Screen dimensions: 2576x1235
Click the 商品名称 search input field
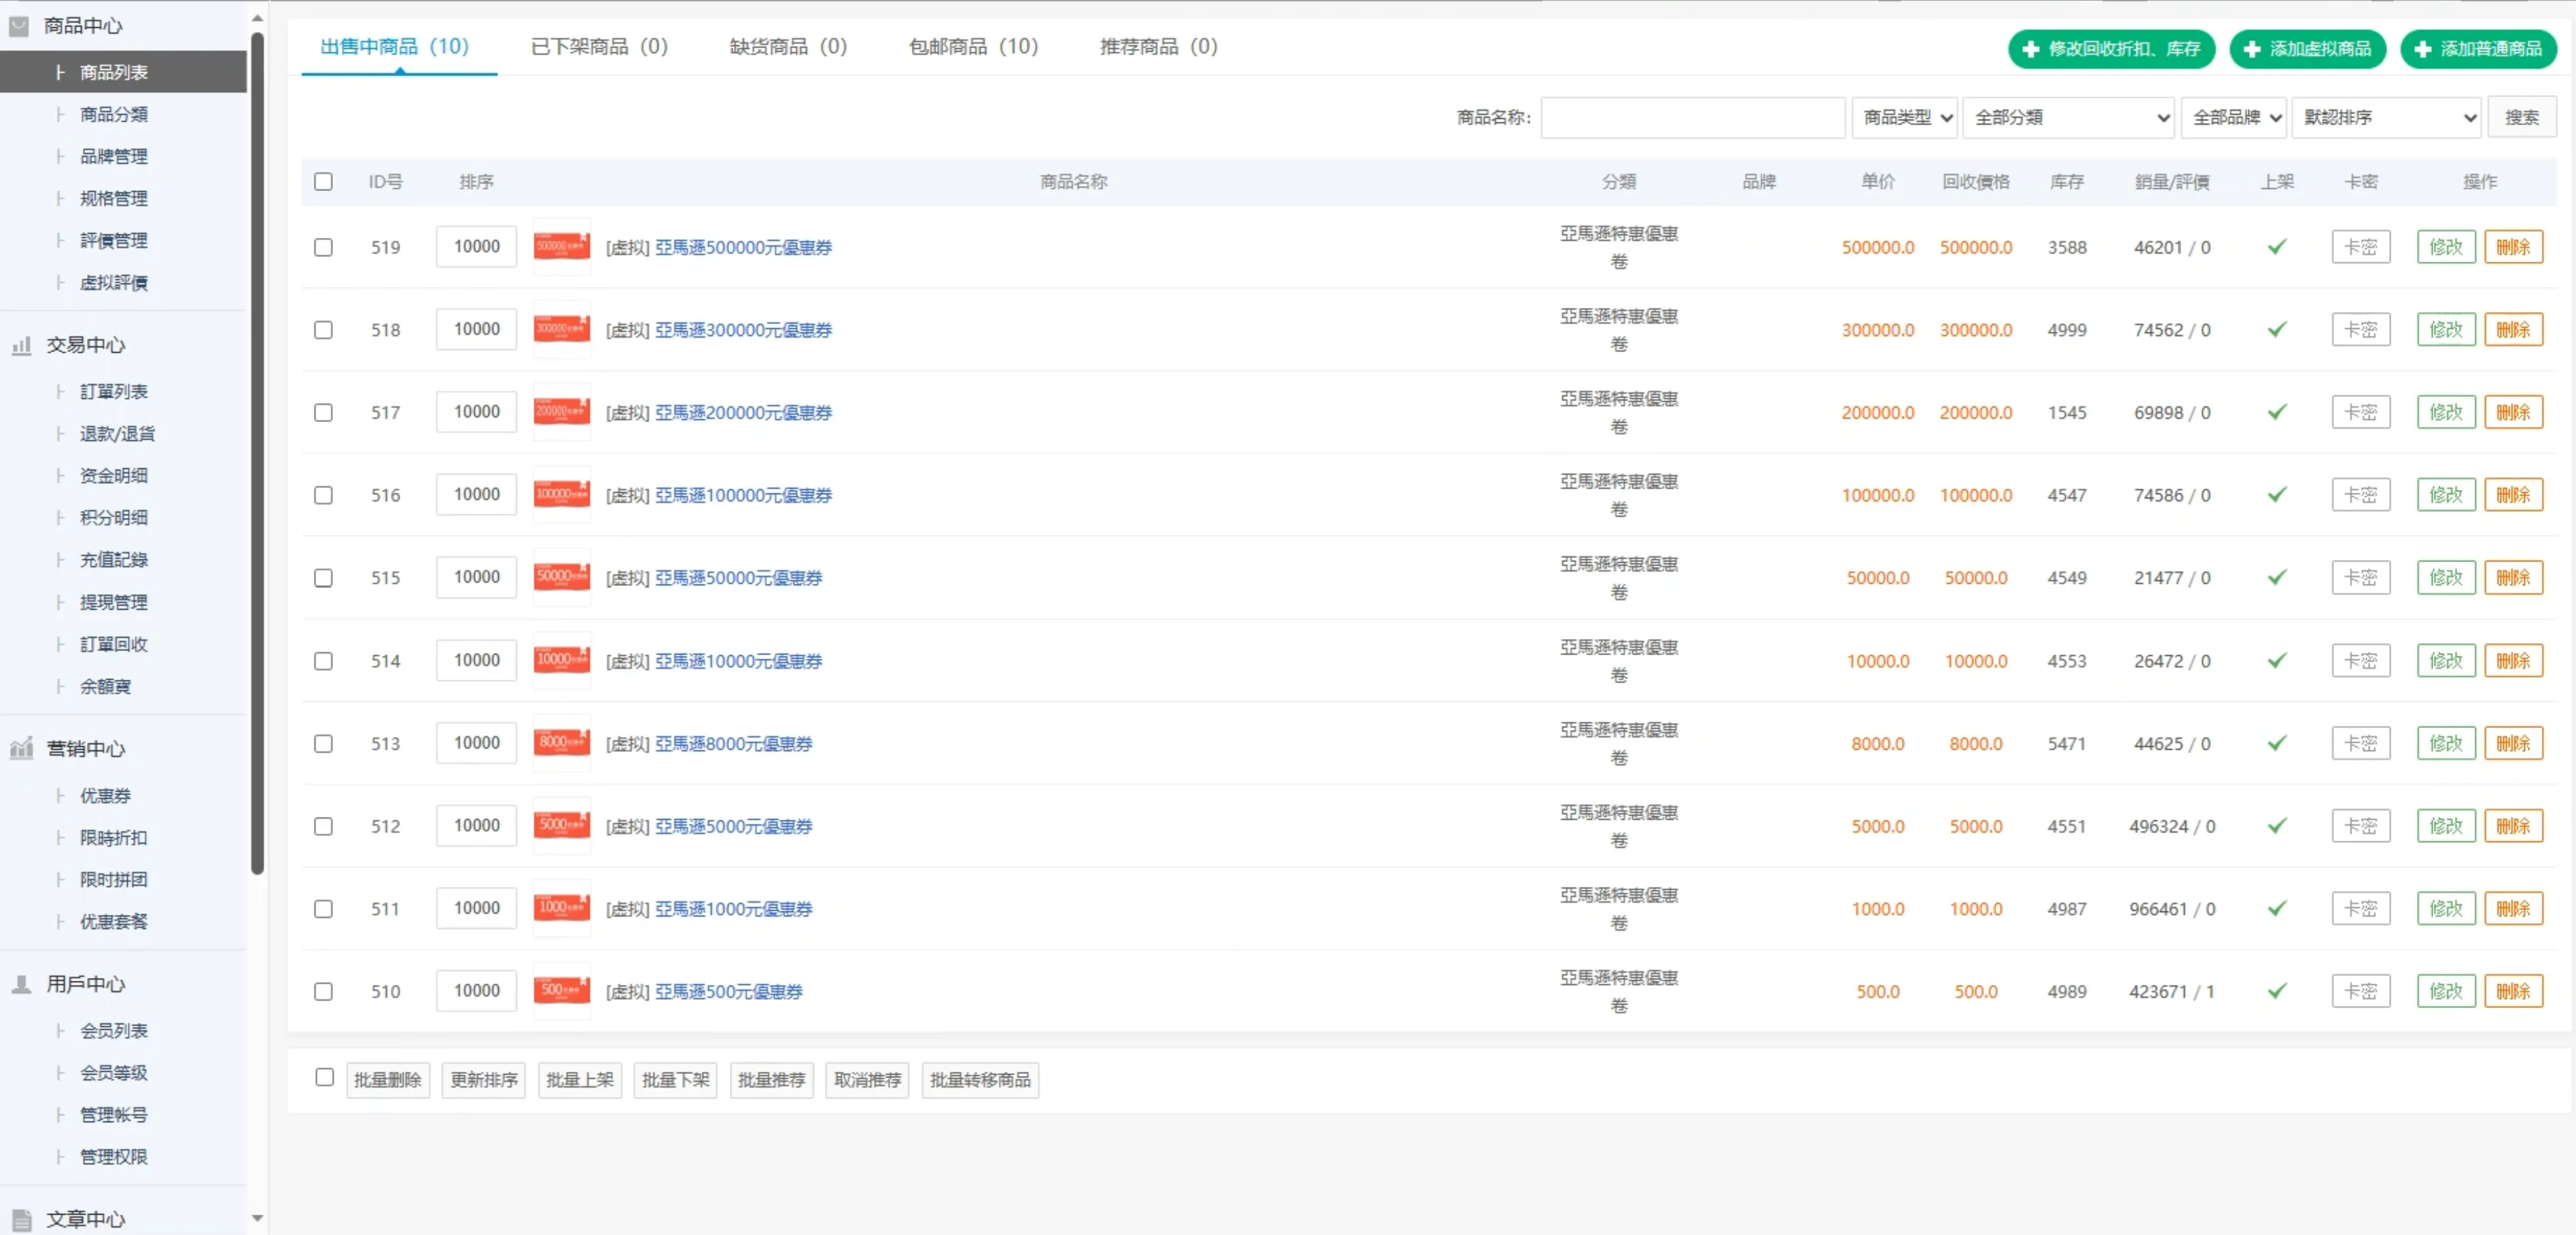pyautogui.click(x=1692, y=118)
